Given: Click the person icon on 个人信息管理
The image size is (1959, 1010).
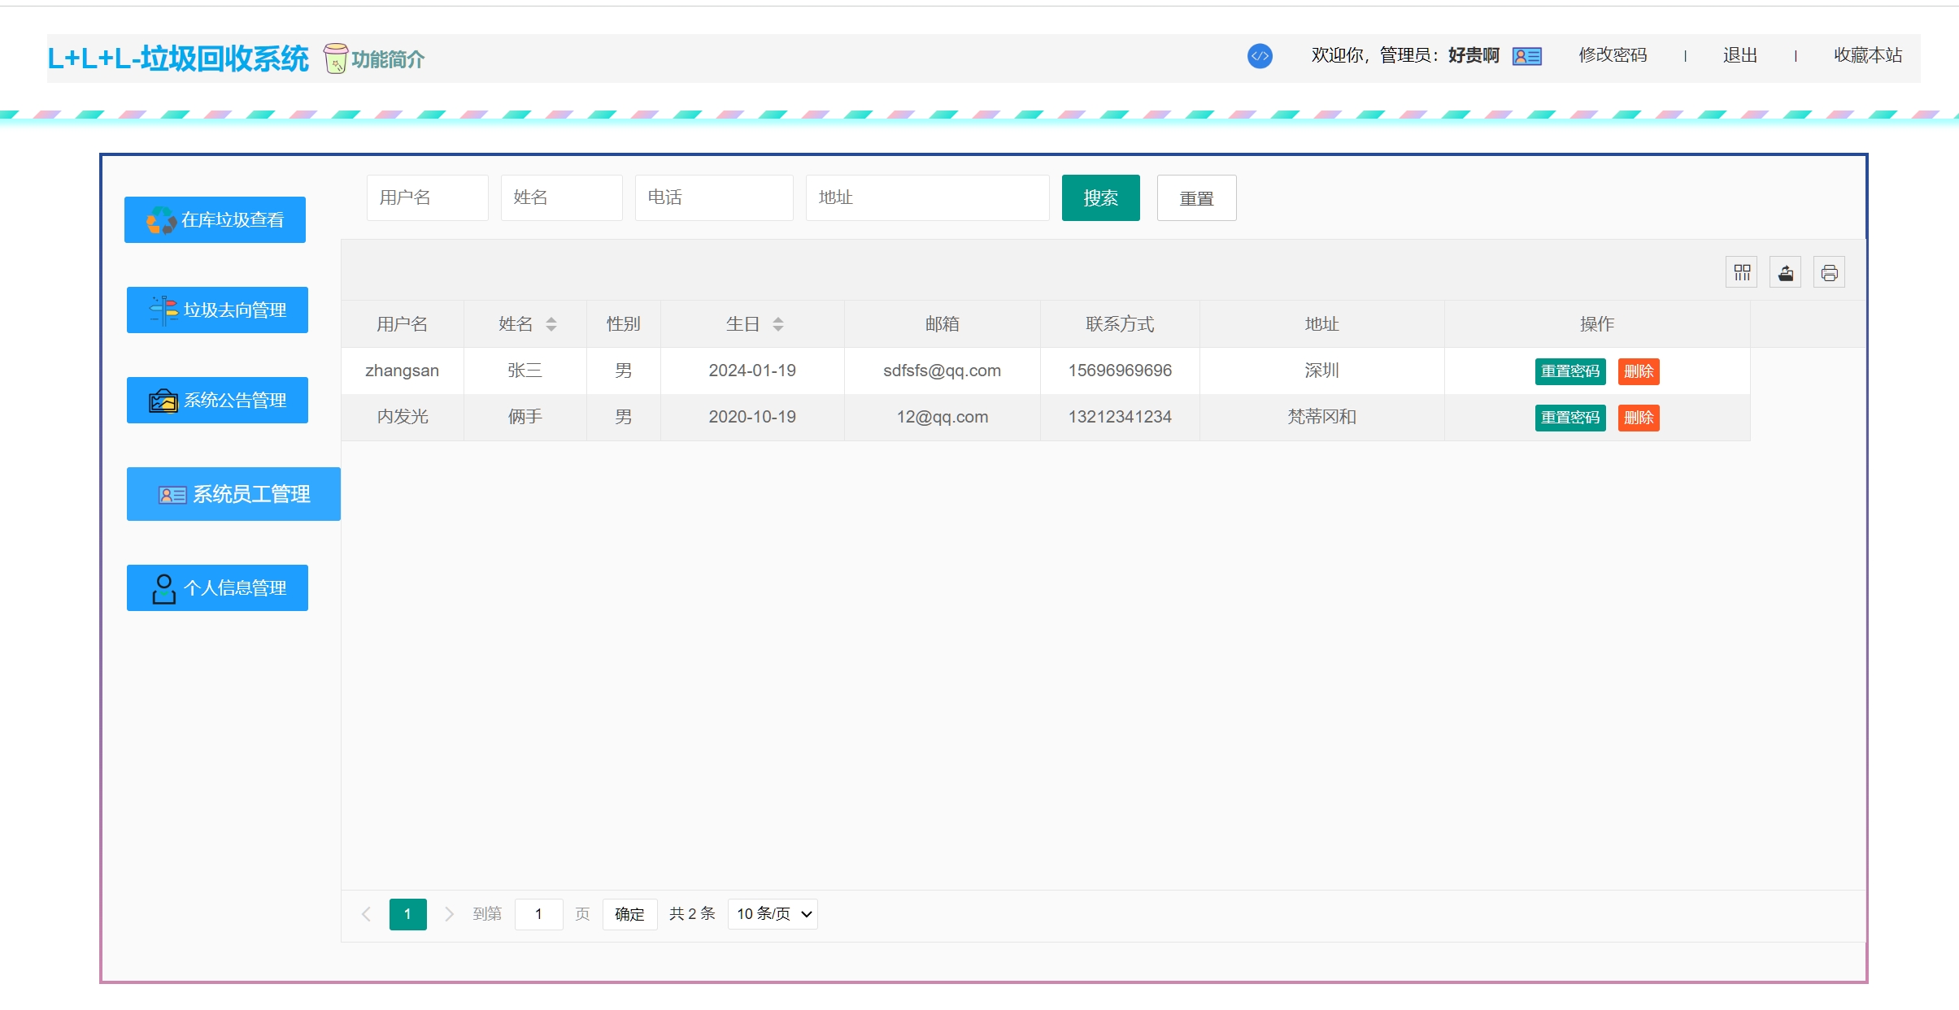Looking at the screenshot, I should pyautogui.click(x=163, y=588).
